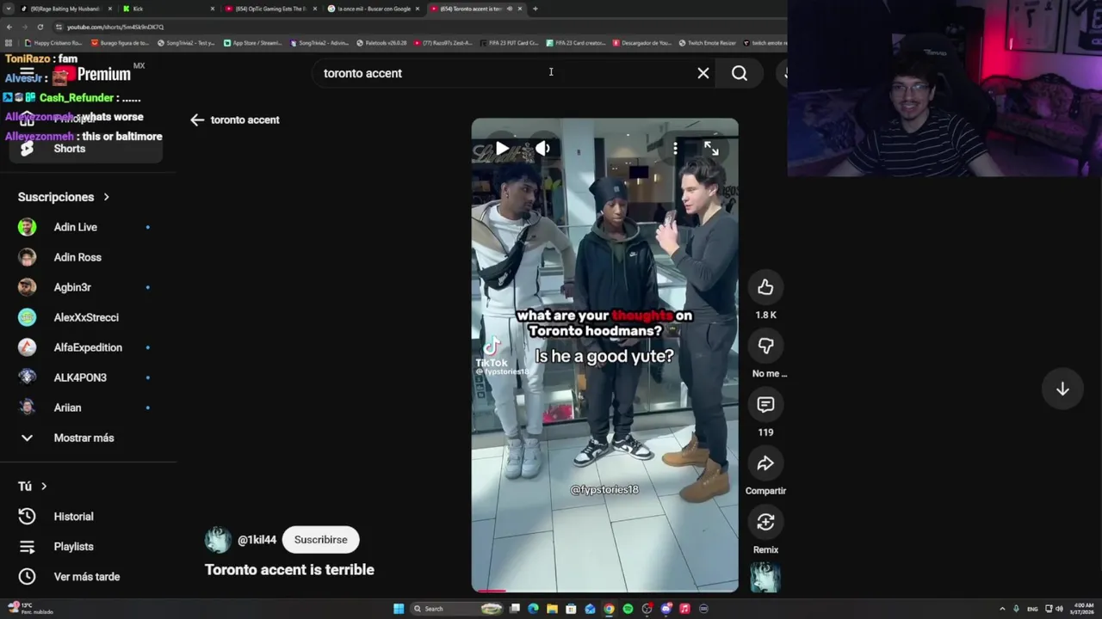Open the volume icon in the system tray

click(1059, 609)
